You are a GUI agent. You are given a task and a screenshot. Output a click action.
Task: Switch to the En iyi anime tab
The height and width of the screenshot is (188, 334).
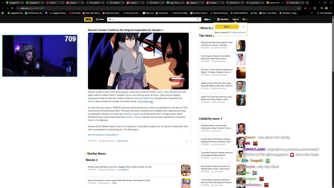pyautogui.click(x=255, y=3)
